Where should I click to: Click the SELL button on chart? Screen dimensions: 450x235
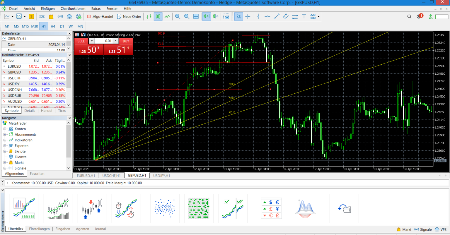(x=81, y=41)
